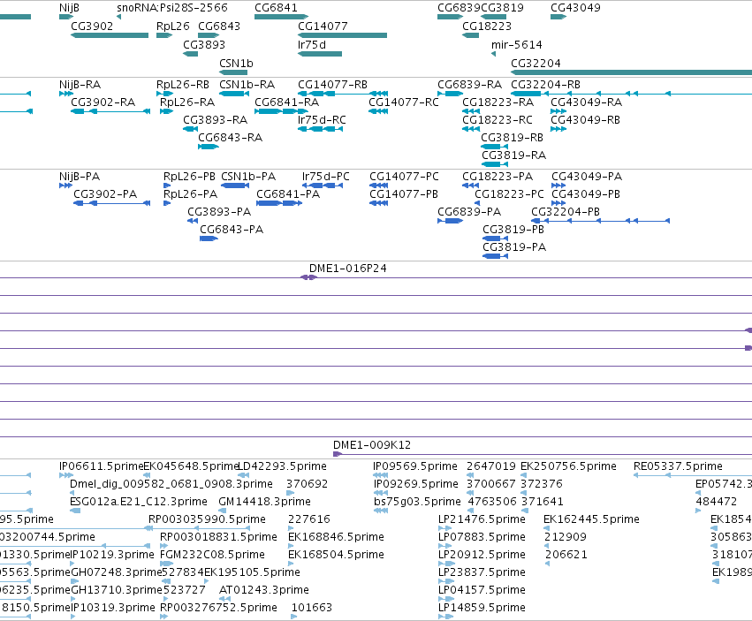The height and width of the screenshot is (621, 752).
Task: Click the CG6841 gene label
Action: [276, 8]
